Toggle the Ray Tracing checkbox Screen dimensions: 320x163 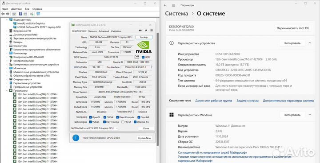105,122
